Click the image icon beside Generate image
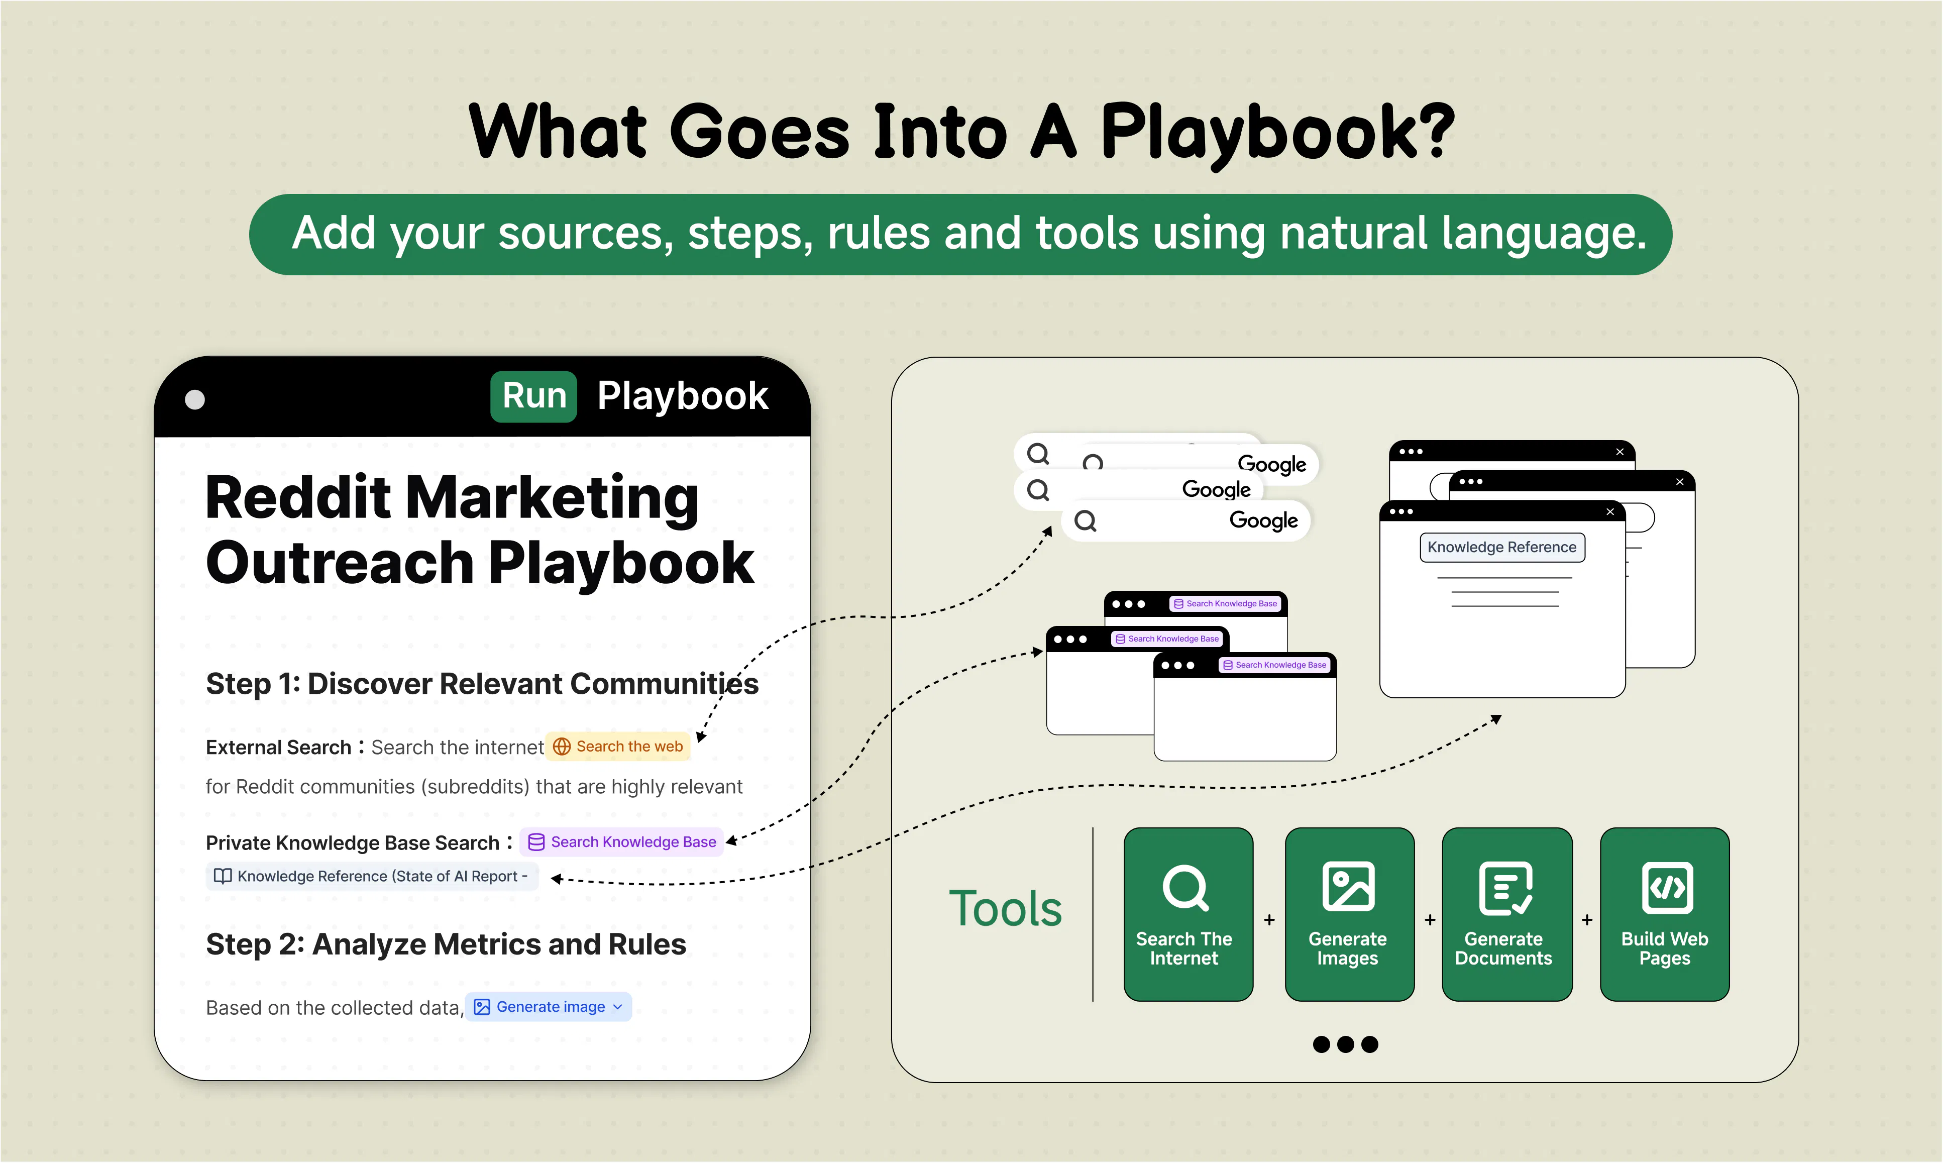 482,1007
